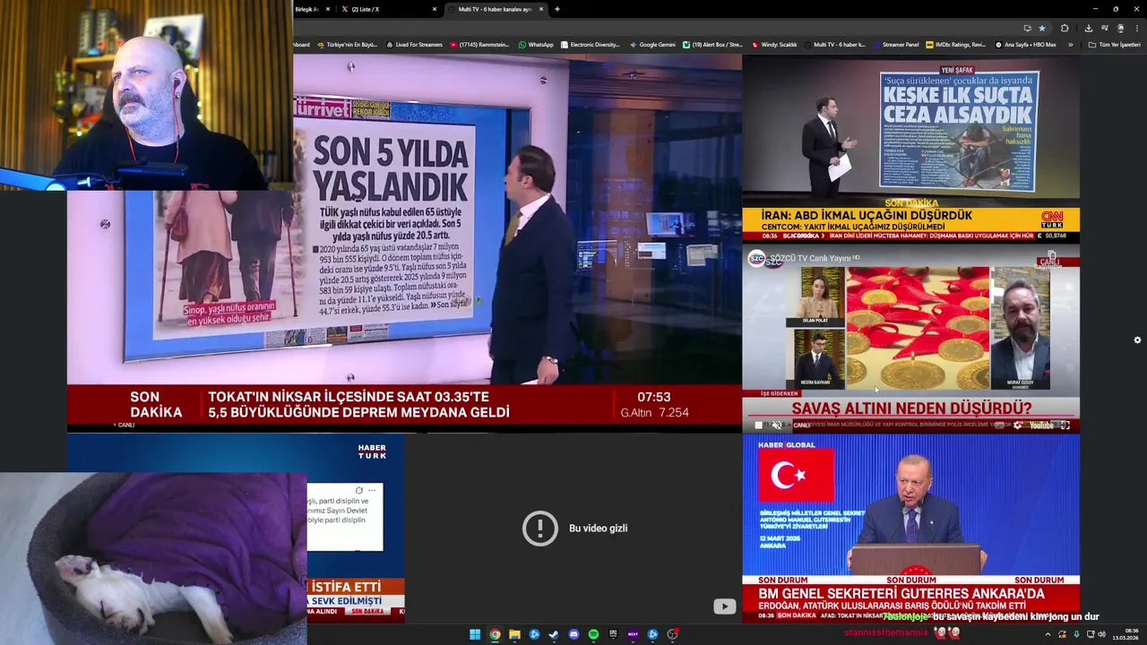This screenshot has height=645, width=1147.
Task: Open the Streamer Panel bookmark
Action: click(x=896, y=45)
